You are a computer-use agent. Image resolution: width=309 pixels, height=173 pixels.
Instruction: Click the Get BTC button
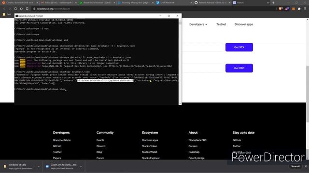(x=239, y=68)
